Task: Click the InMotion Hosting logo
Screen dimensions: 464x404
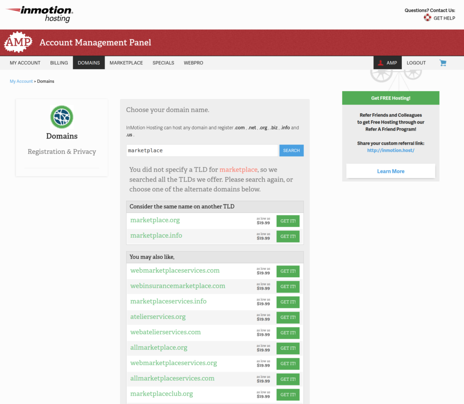Action: (39, 14)
